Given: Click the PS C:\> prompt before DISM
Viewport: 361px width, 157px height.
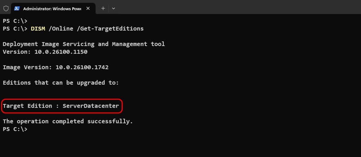Looking at the screenshot, I should pyautogui.click(x=15, y=29).
